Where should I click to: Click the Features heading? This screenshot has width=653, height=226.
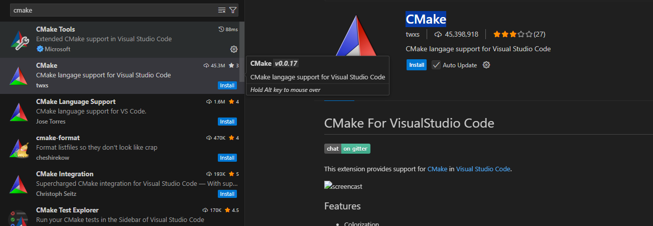[342, 206]
